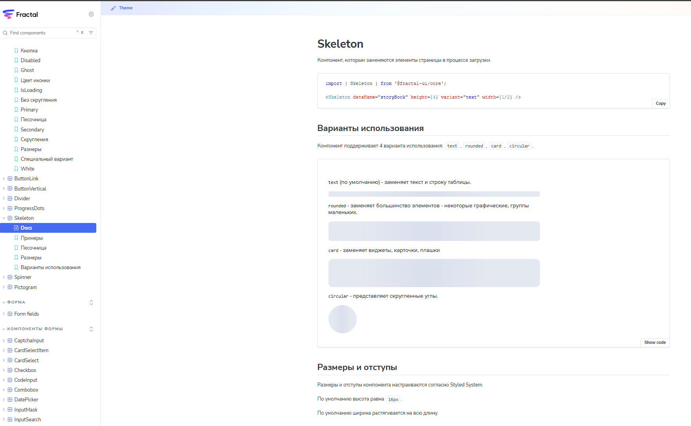Click the Show code button
The image size is (691, 426).
click(655, 342)
